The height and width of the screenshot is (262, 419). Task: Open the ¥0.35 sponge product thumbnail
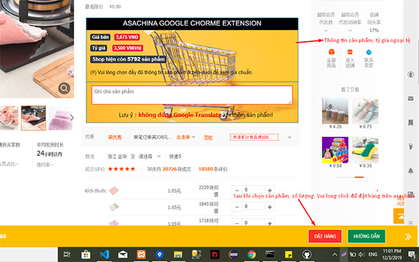(x=365, y=150)
